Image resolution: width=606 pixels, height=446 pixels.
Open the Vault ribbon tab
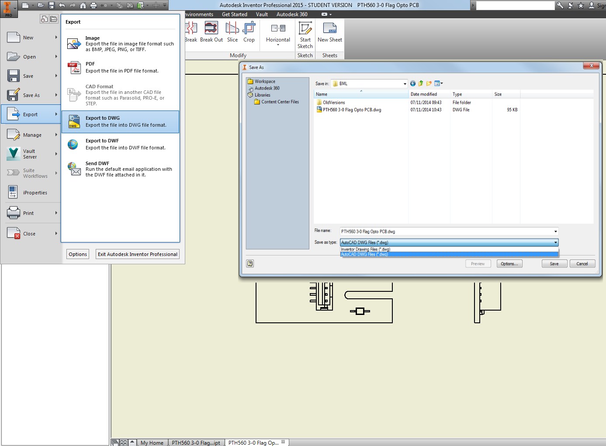[262, 14]
